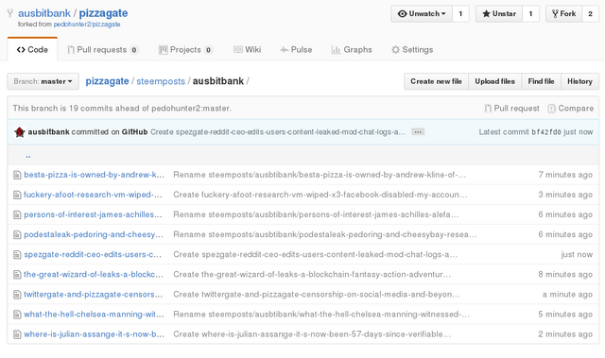Open commit message for besta-pizza row
Screen dimensions: 605x358
(320, 175)
